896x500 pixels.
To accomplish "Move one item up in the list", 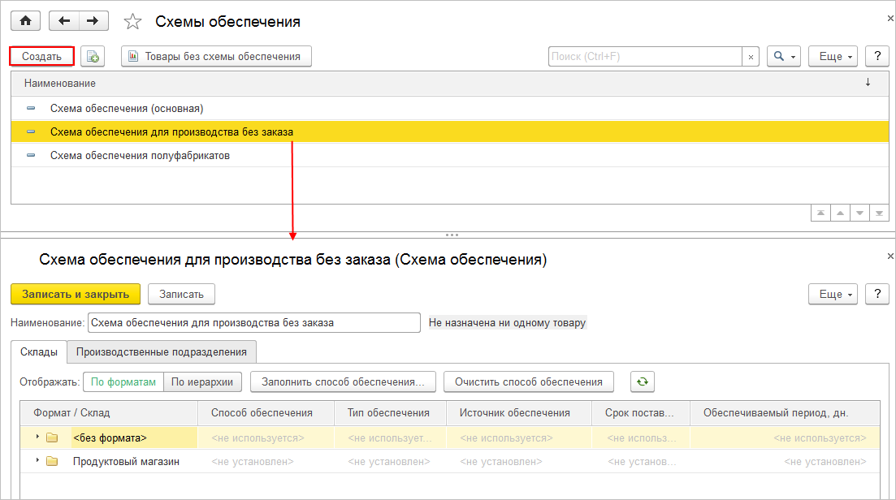I will 840,213.
